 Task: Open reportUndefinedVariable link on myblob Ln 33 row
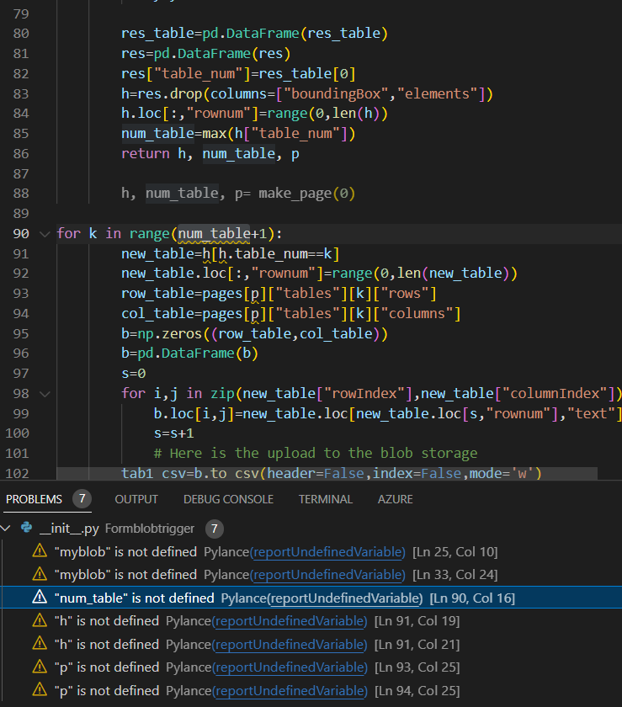327,575
